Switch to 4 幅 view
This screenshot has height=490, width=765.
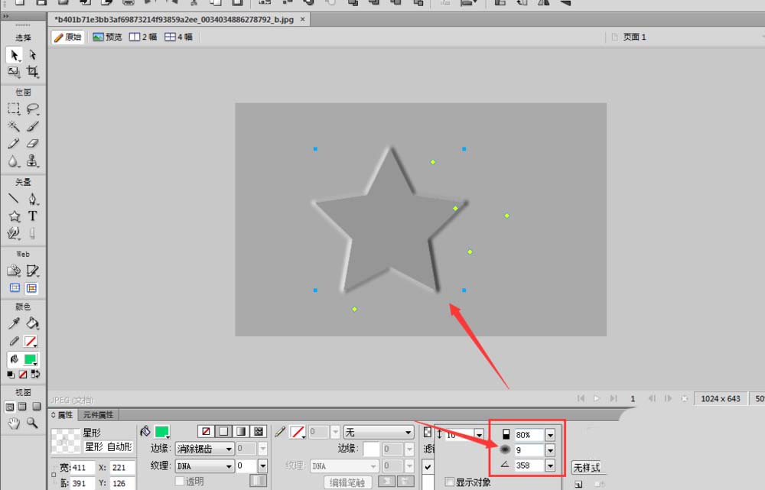click(x=178, y=37)
